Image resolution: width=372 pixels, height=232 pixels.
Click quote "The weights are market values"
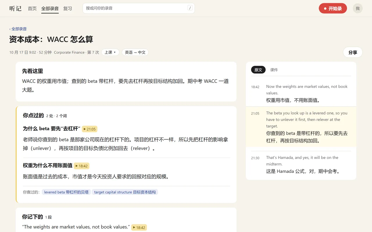pos(76,227)
